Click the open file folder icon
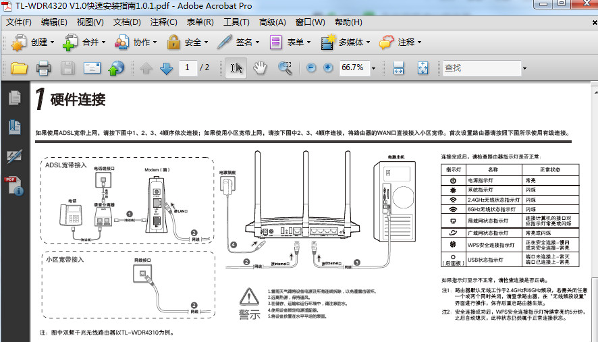This screenshot has width=598, height=342. [x=19, y=68]
